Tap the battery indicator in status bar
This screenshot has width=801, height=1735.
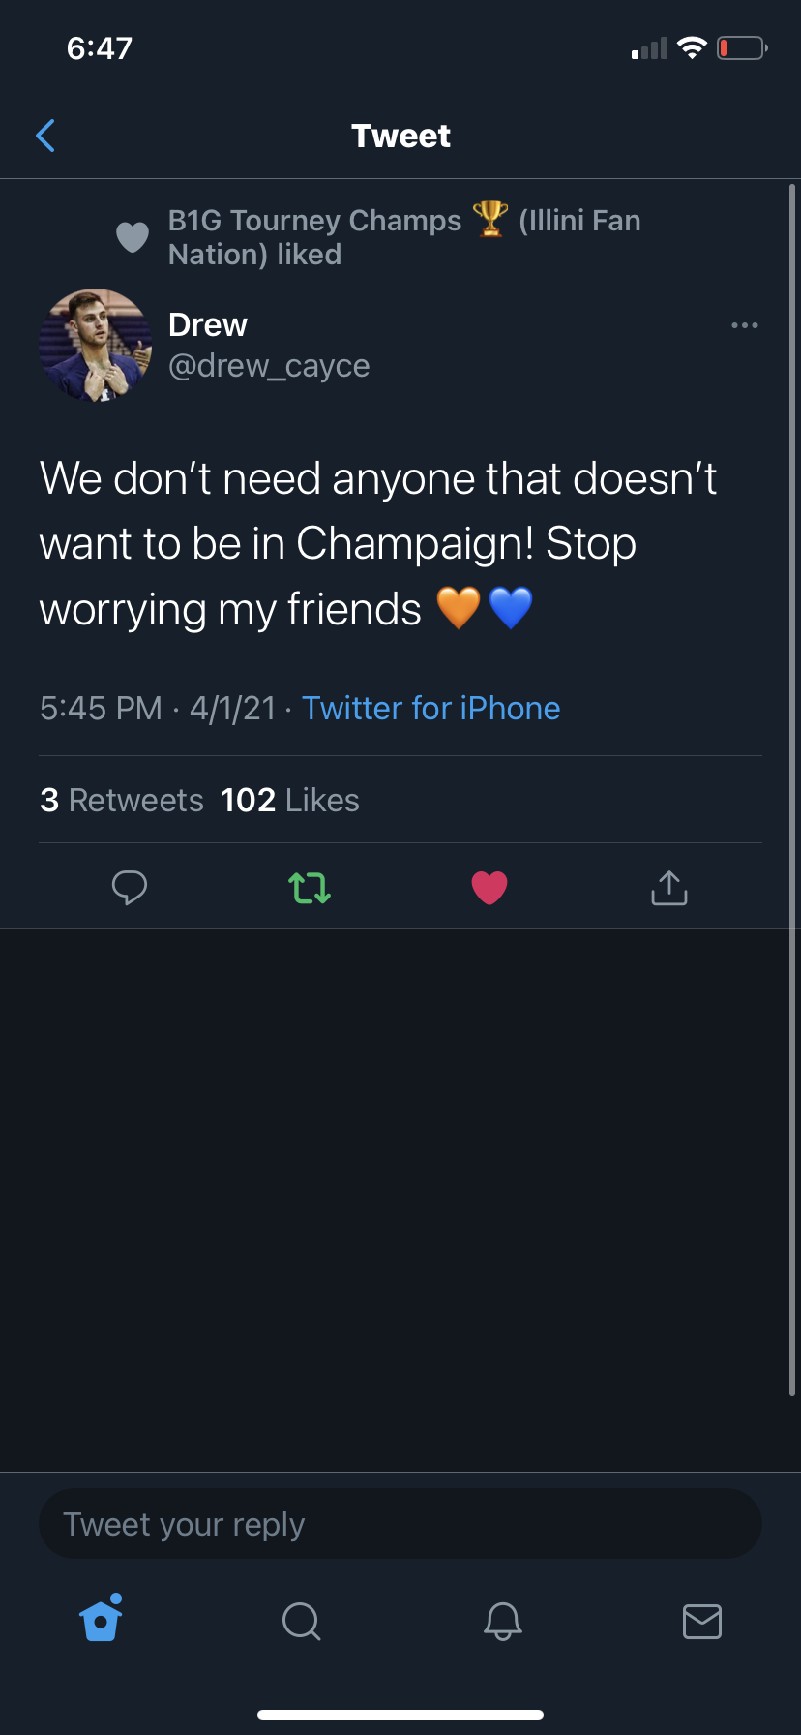pos(742,47)
